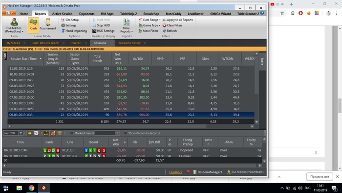The height and width of the screenshot is (193, 342).
Task: Select session 10.03.2019 14:01 row
Action: [131, 74]
